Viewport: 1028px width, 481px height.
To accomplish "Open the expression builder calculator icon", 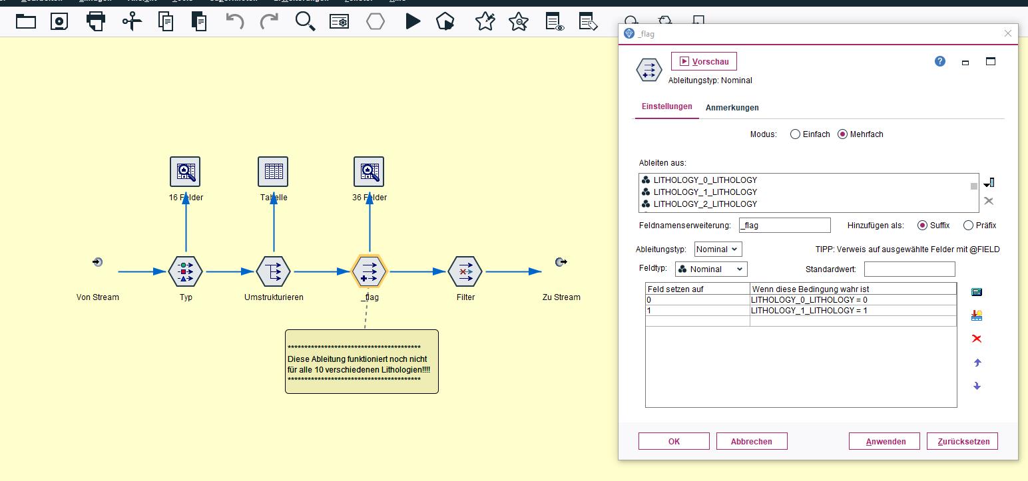I will [977, 292].
